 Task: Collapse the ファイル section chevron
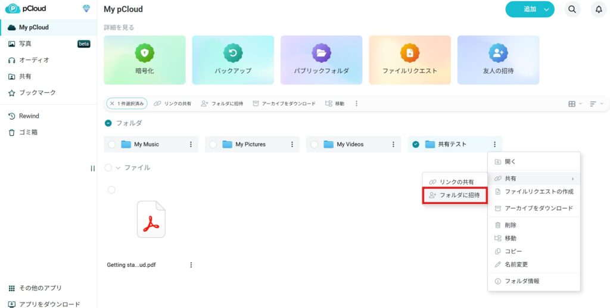coord(118,168)
